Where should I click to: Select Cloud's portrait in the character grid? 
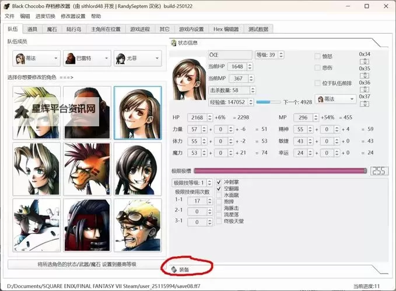click(x=37, y=113)
